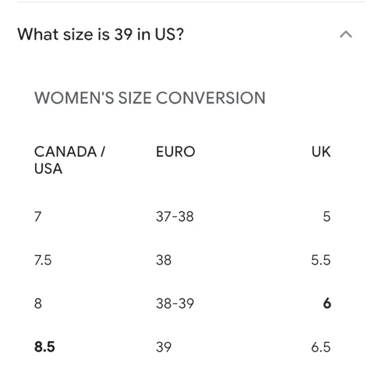Image resolution: width=382 pixels, height=382 pixels.
Task: Select the Euro 38 cell
Action: (163, 260)
